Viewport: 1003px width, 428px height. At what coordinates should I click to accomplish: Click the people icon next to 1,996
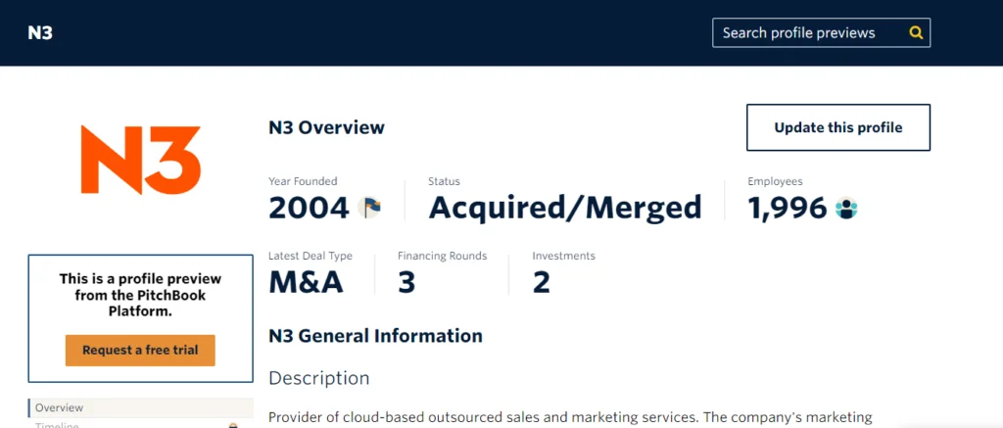846,208
